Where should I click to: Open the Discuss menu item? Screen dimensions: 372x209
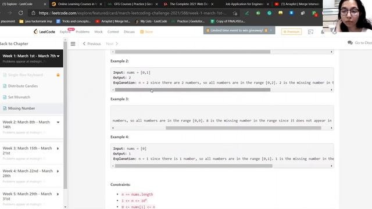(129, 32)
